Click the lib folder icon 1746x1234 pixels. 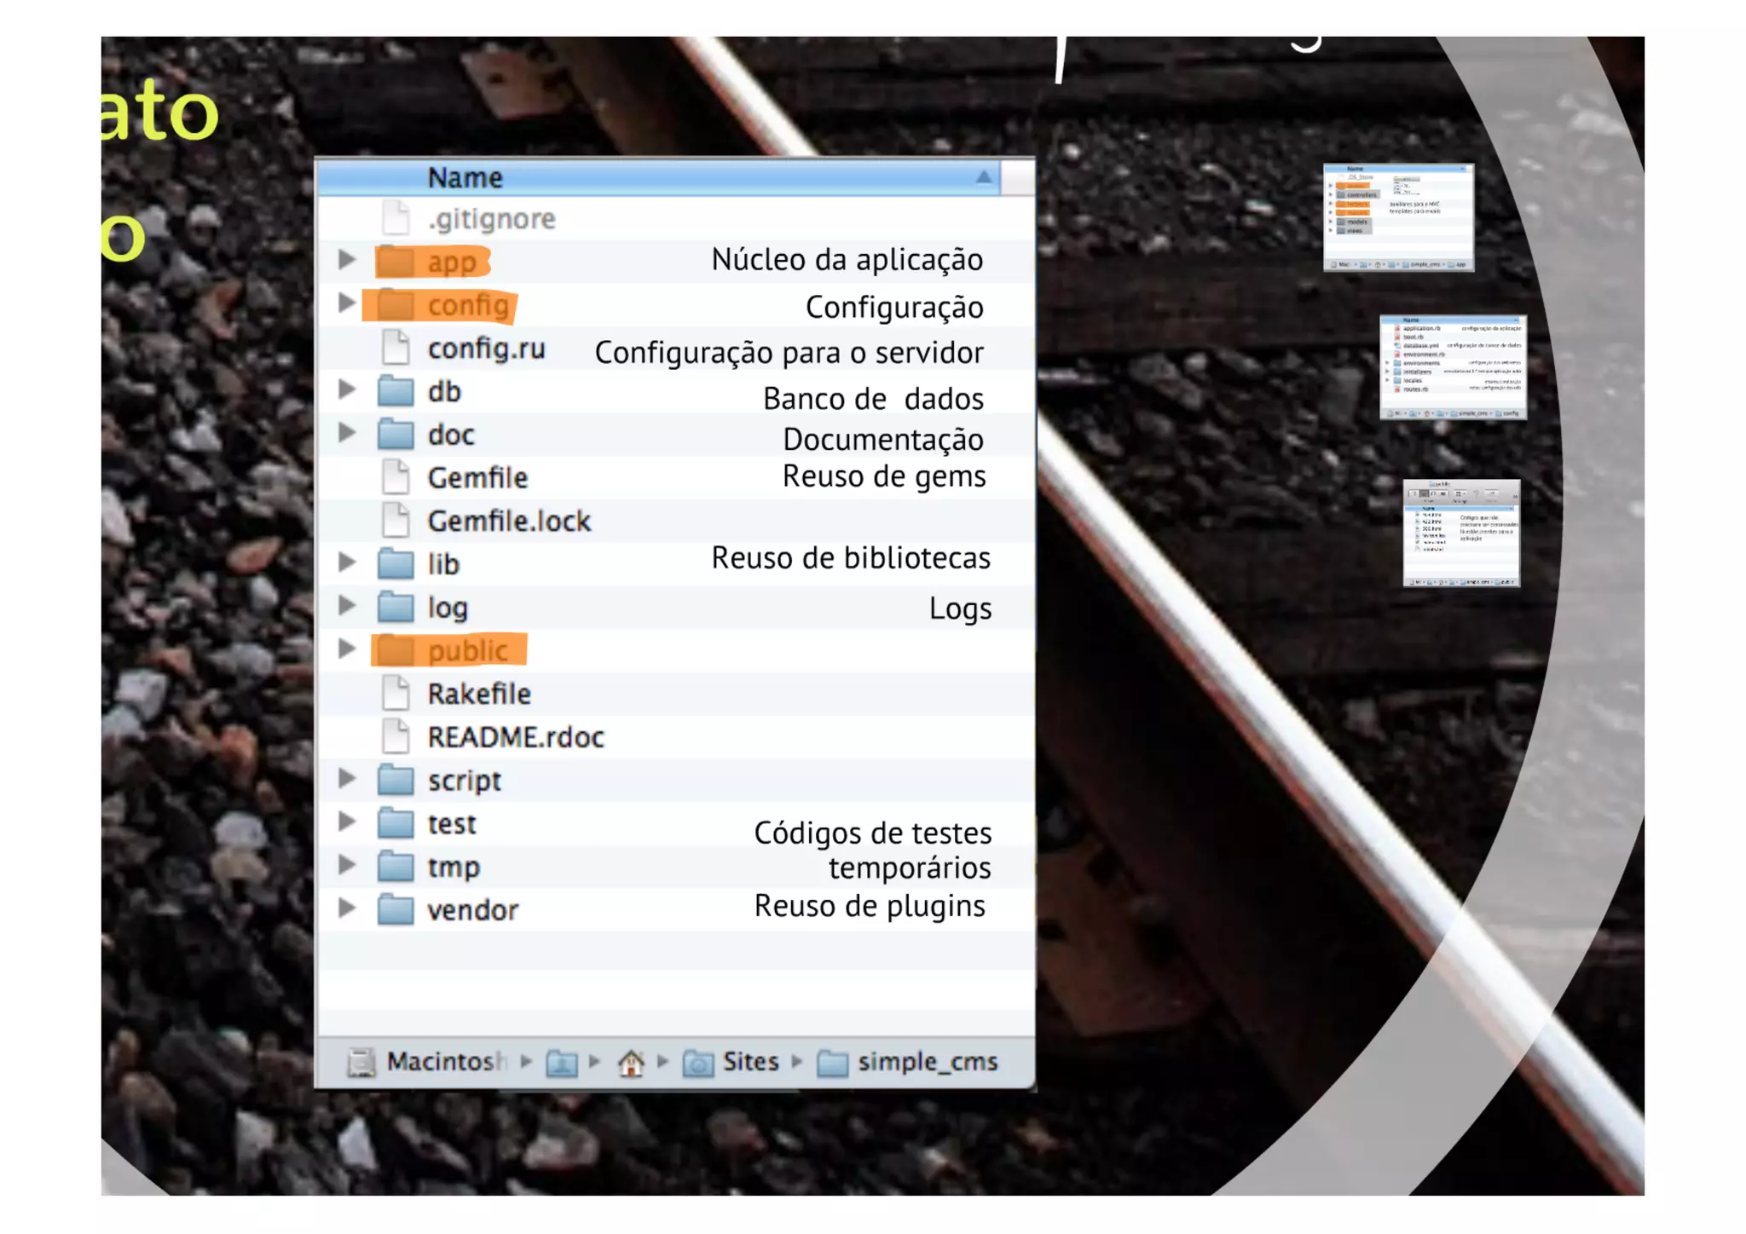coord(396,563)
